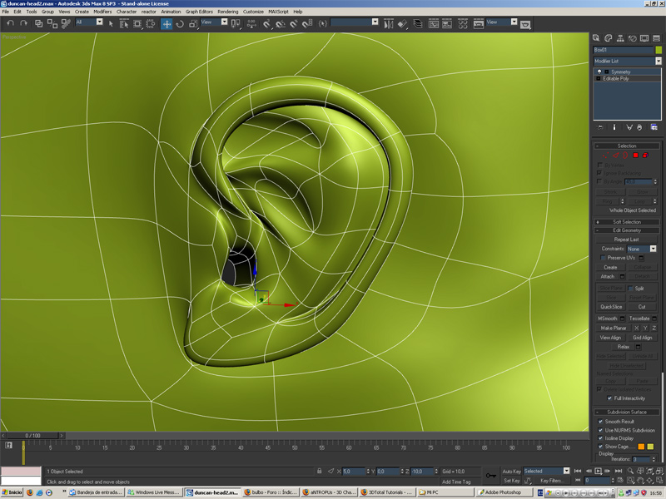Activate the Select and Rotate tool
This screenshot has width=666, height=499.
(x=180, y=24)
